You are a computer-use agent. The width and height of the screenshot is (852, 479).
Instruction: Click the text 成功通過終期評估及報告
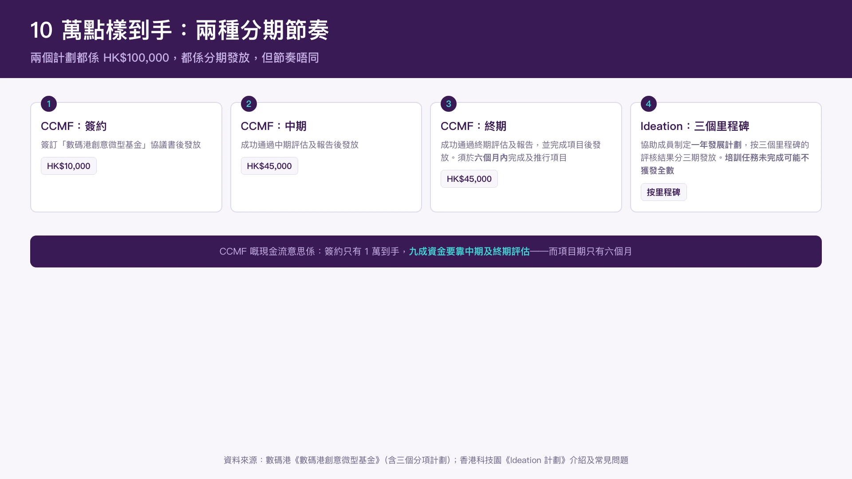[x=487, y=145]
